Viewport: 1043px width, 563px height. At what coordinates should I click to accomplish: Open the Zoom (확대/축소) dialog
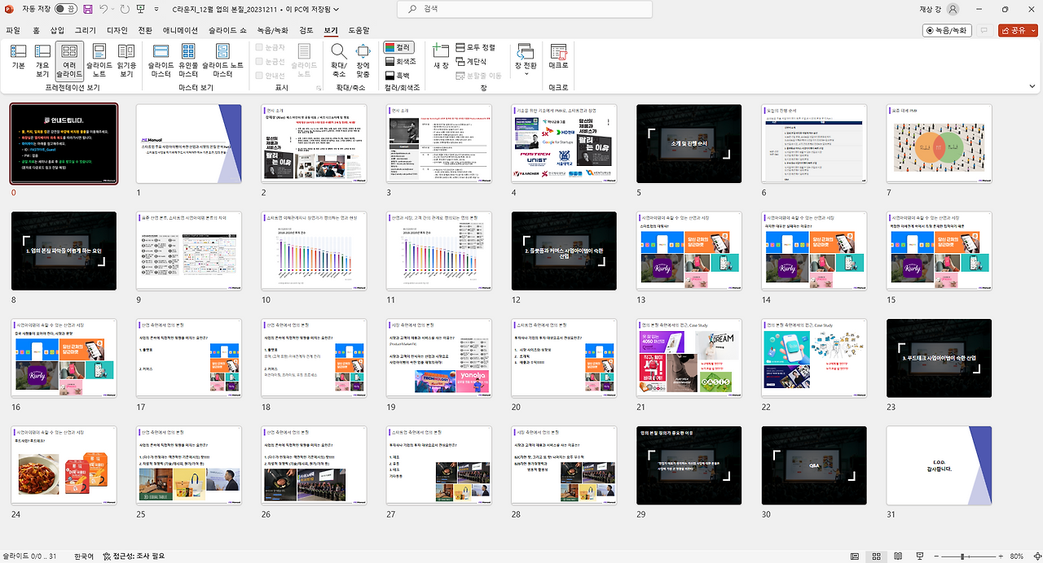[x=338, y=60]
